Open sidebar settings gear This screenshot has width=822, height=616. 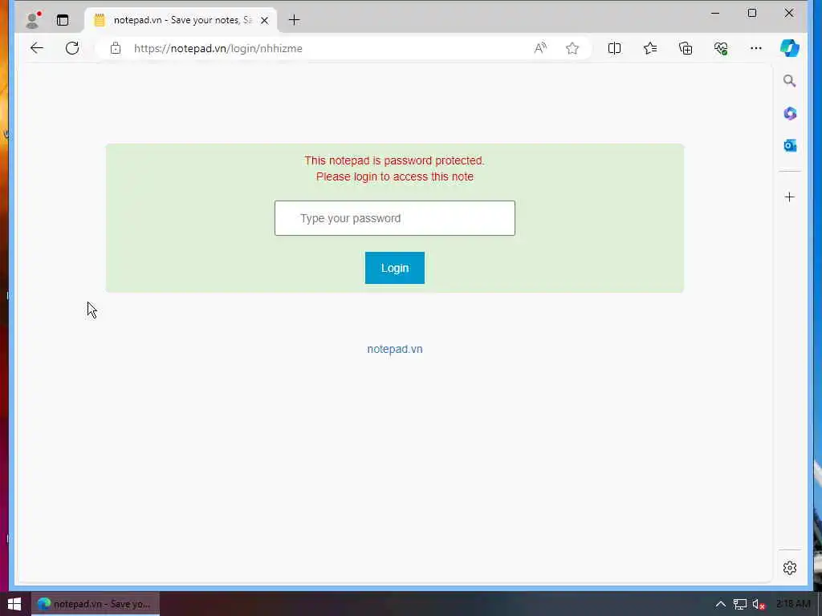(x=790, y=568)
